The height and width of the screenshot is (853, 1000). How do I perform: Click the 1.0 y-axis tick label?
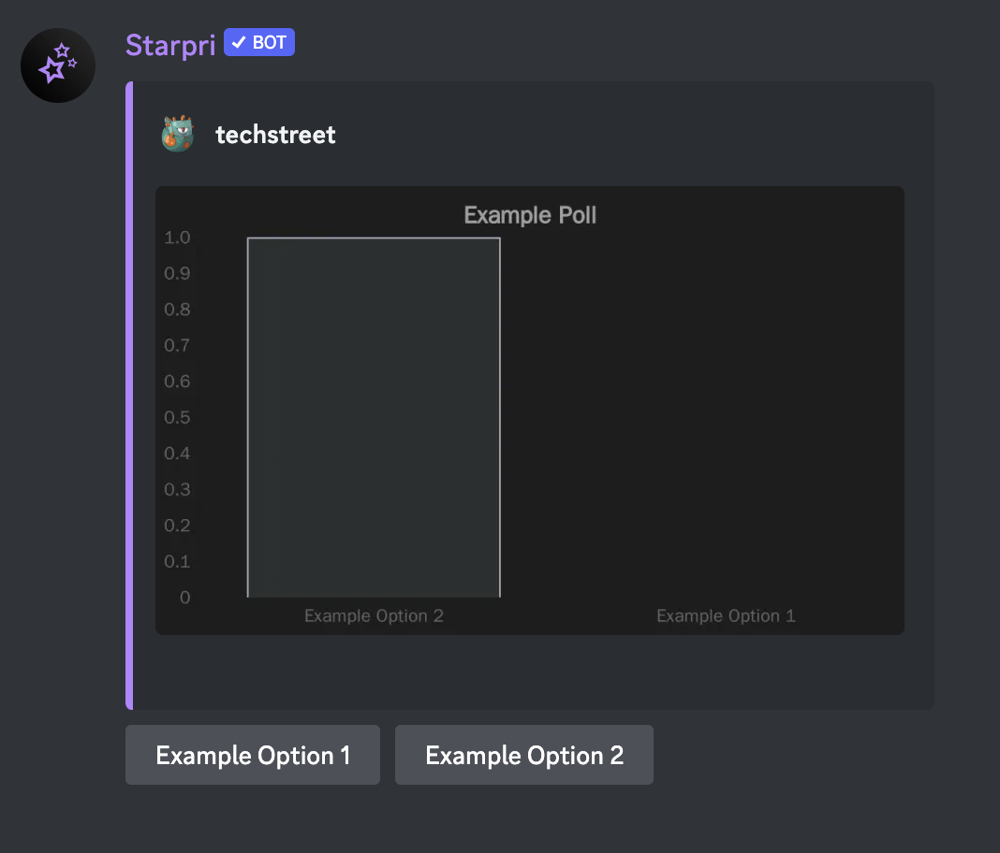pyautogui.click(x=177, y=238)
